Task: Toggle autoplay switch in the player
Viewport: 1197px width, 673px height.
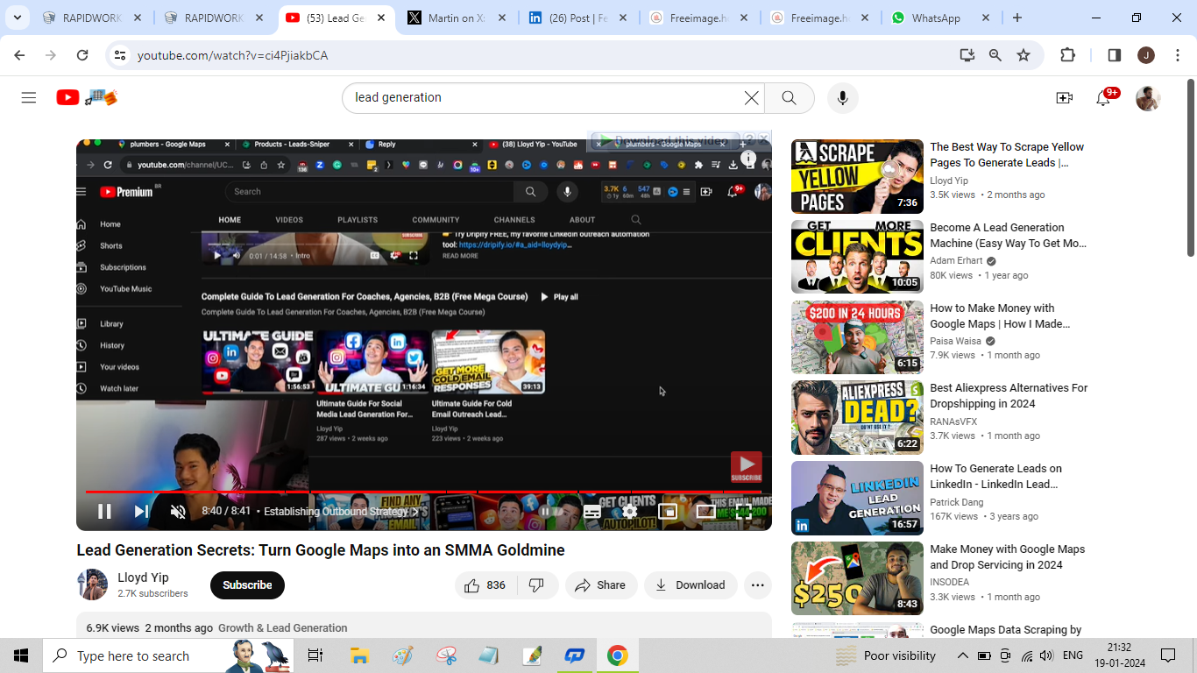Action: point(550,512)
